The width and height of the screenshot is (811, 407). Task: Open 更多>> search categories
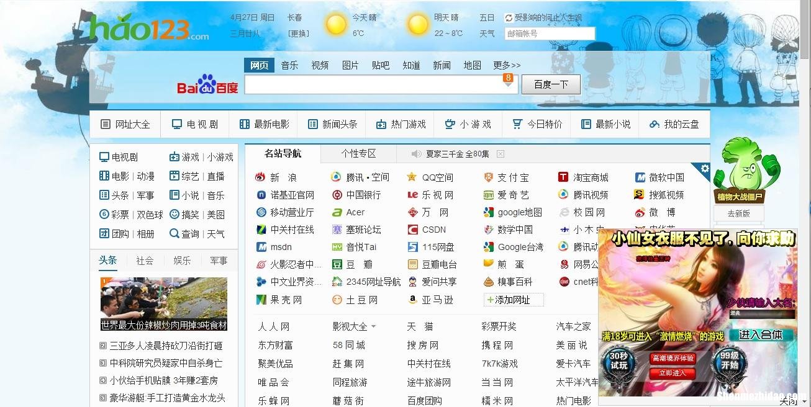[507, 65]
